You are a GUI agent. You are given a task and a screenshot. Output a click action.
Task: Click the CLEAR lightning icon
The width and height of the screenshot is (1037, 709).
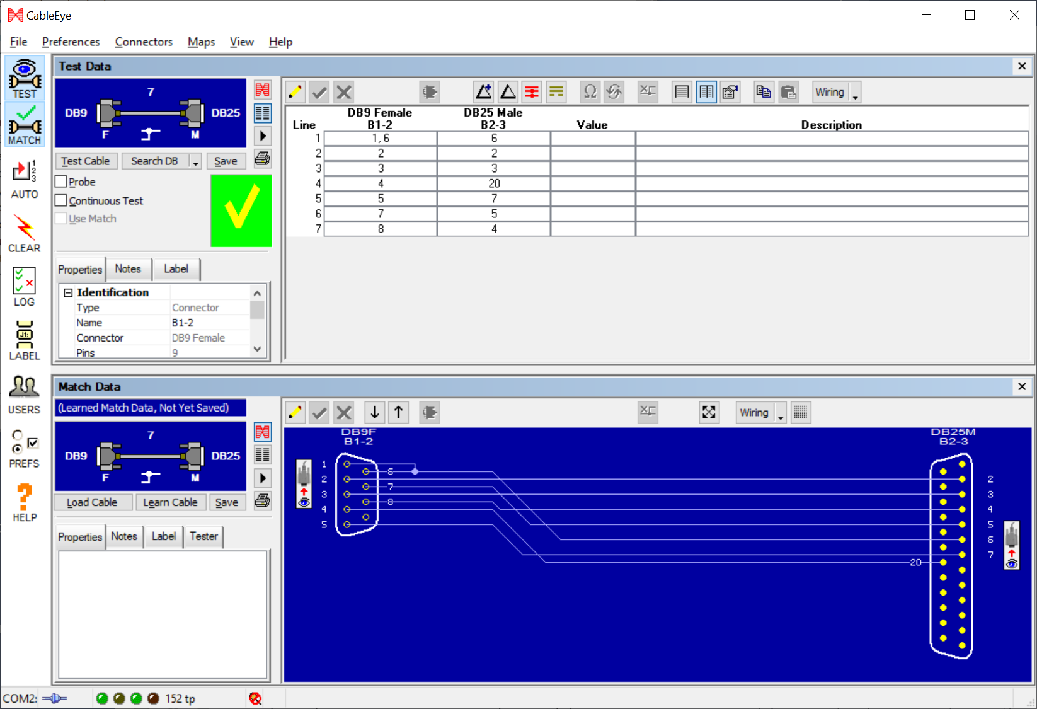tap(25, 233)
